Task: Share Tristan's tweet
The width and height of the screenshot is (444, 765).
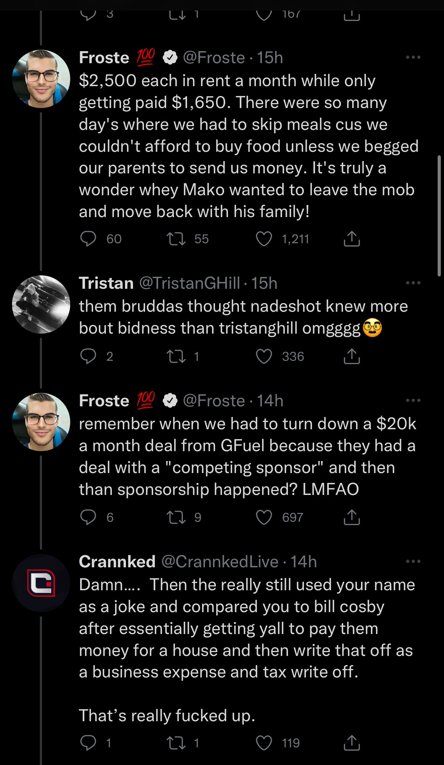Action: click(x=352, y=357)
